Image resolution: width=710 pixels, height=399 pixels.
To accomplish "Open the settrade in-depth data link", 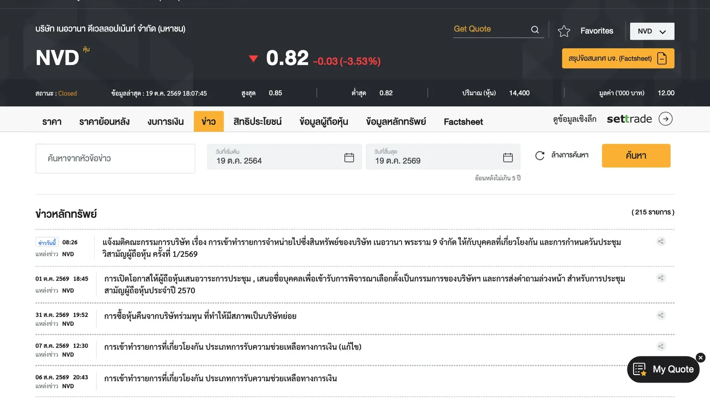I will click(x=612, y=119).
